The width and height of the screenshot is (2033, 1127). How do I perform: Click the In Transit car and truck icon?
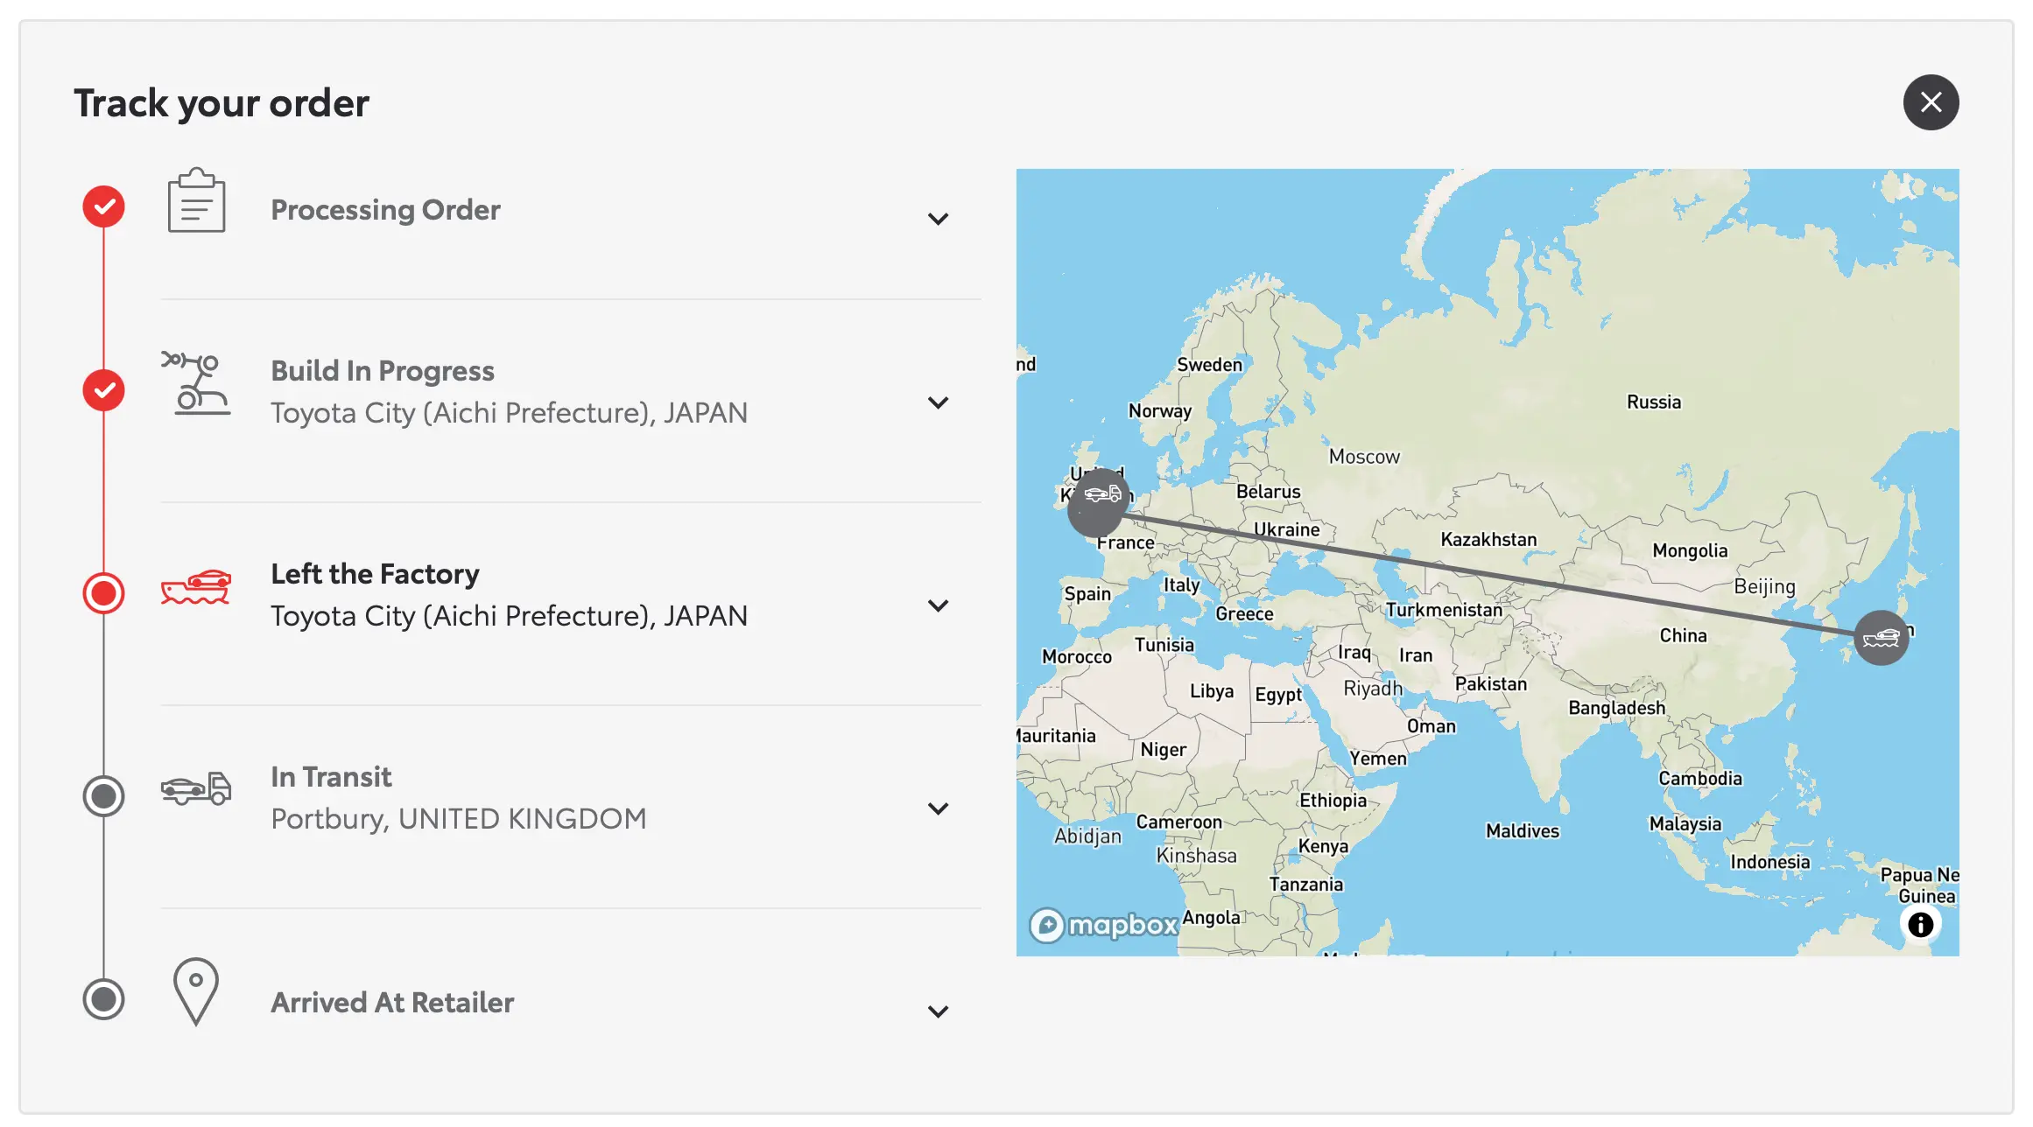(x=196, y=789)
